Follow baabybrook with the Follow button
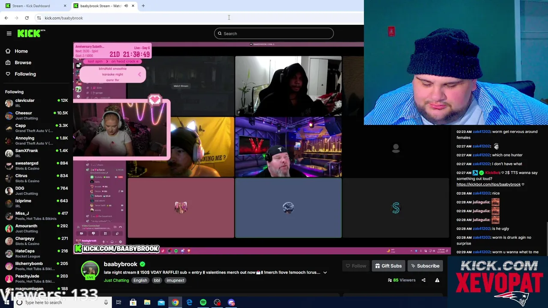 [356, 266]
